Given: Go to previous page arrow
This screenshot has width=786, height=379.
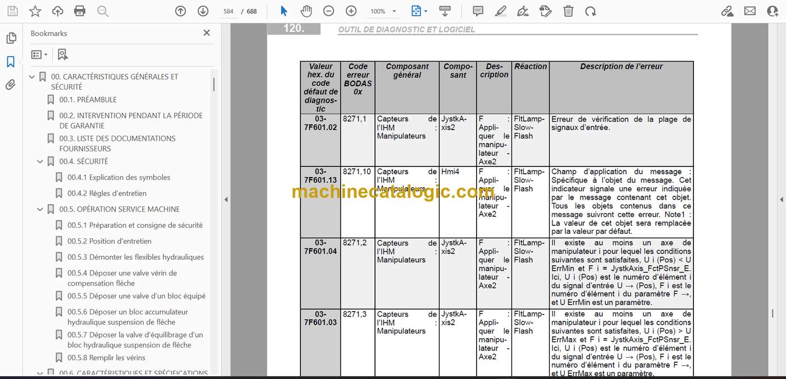Looking at the screenshot, I should (180, 11).
